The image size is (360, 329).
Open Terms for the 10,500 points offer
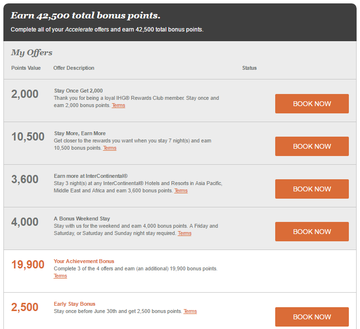pyautogui.click(x=110, y=148)
